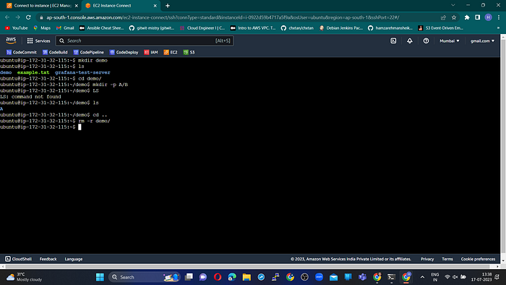The width and height of the screenshot is (506, 285).
Task: Expand the gmail.com account dropdown
Action: [482, 41]
